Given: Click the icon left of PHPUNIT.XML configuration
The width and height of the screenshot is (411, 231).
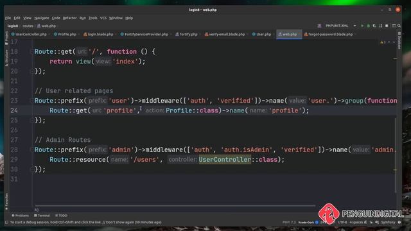Looking at the screenshot, I should pos(319,26).
